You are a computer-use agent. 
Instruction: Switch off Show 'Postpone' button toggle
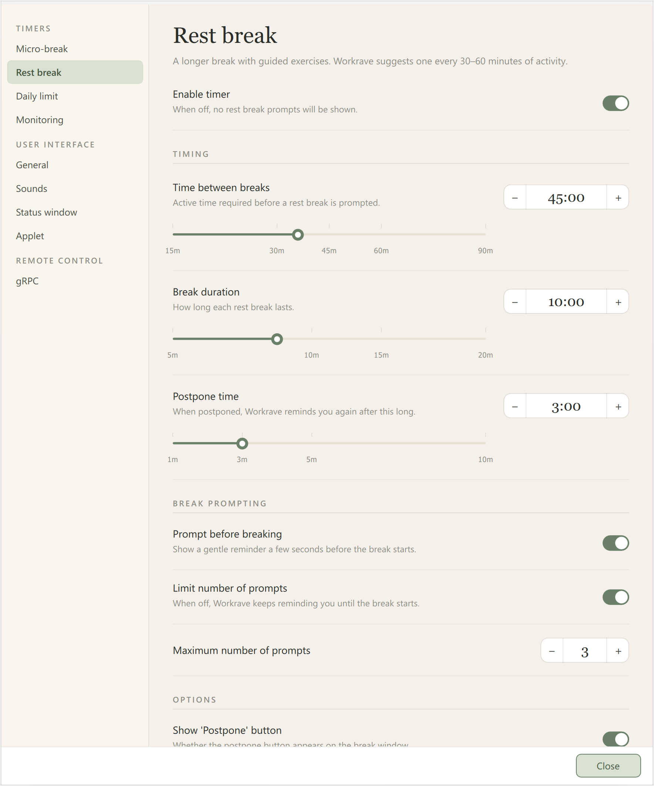point(616,739)
